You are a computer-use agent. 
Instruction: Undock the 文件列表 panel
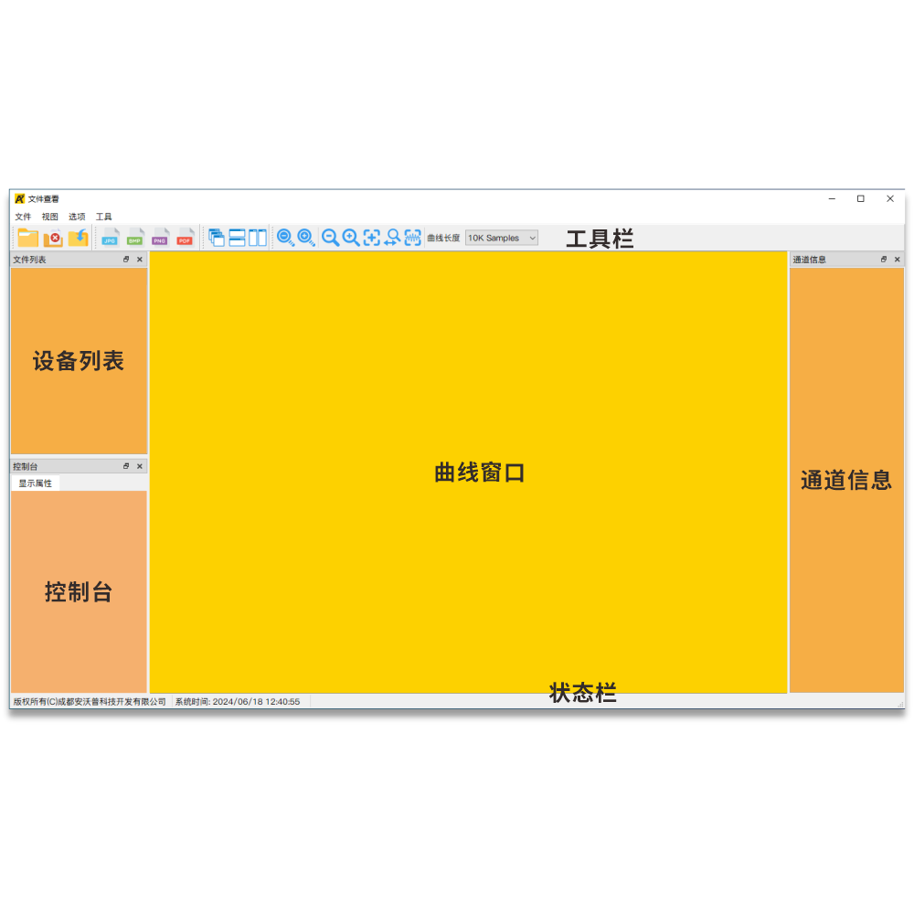click(x=127, y=260)
